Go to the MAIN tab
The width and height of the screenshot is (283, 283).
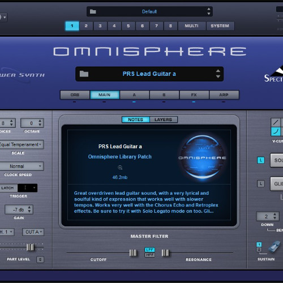coord(105,95)
